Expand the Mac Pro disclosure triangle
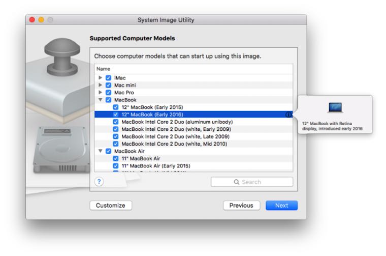Screen dimensions: 386x256 point(100,93)
